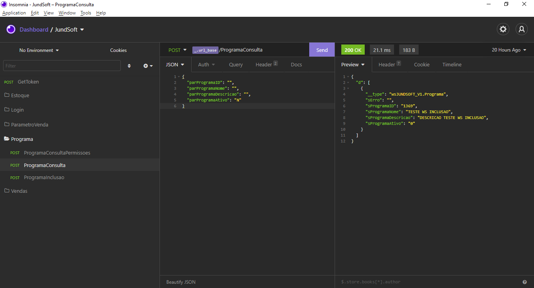Click "sProgramaID": "1369" in response

click(391, 106)
